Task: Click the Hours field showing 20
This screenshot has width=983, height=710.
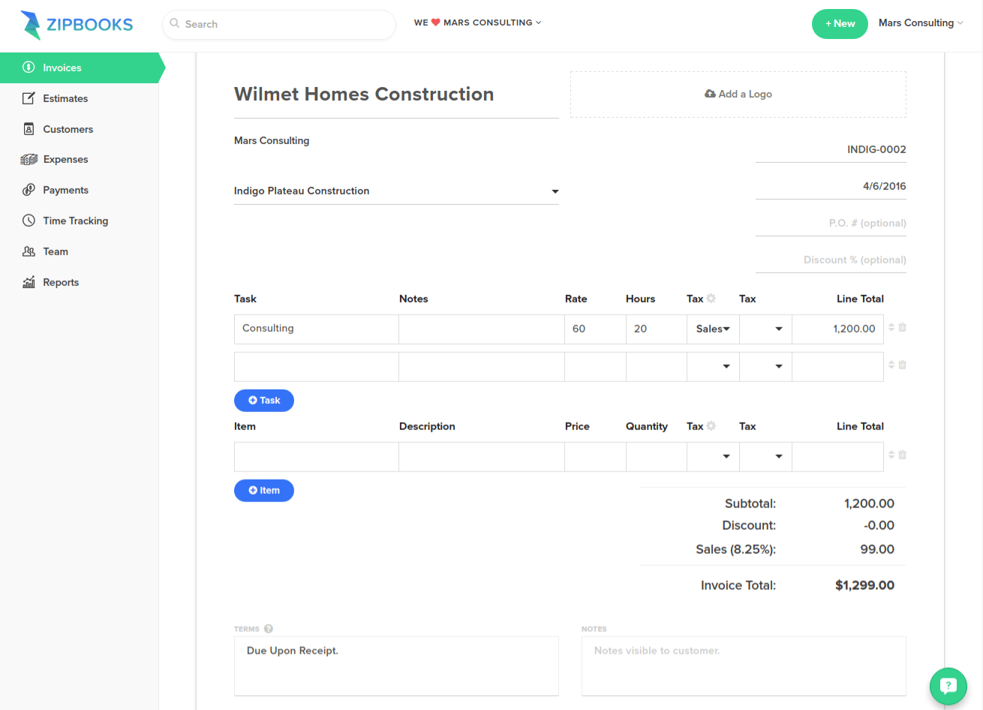Action: (x=657, y=329)
